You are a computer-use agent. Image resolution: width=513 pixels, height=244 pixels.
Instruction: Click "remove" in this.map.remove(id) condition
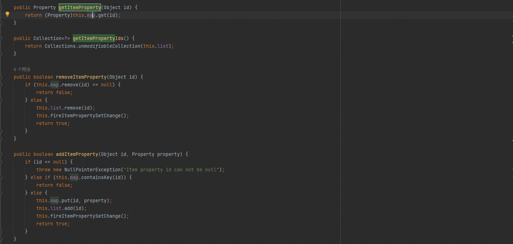[70, 85]
